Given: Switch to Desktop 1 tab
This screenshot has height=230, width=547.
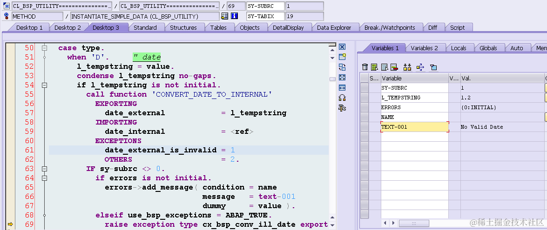Looking at the screenshot, I should coord(29,27).
